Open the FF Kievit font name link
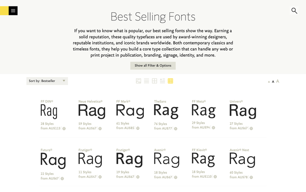The width and height of the screenshot is (306, 192). 199,150
